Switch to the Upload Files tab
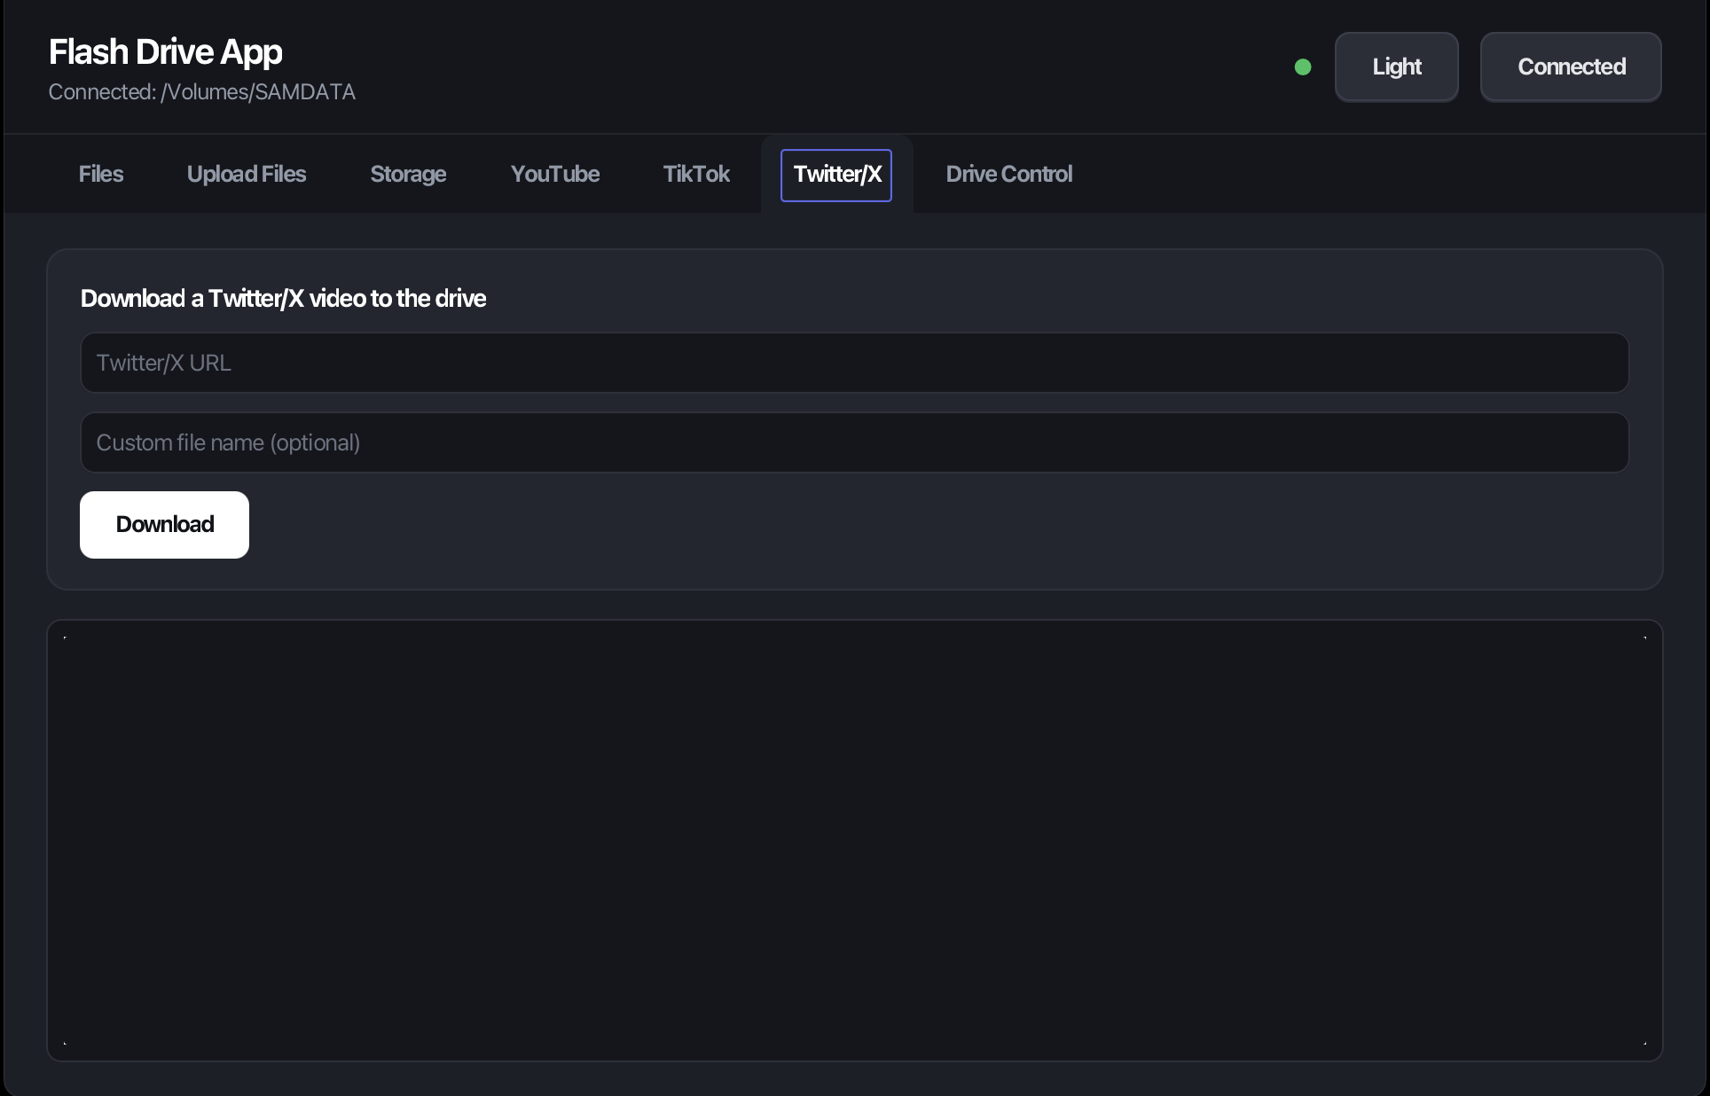1710x1096 pixels. tap(247, 175)
